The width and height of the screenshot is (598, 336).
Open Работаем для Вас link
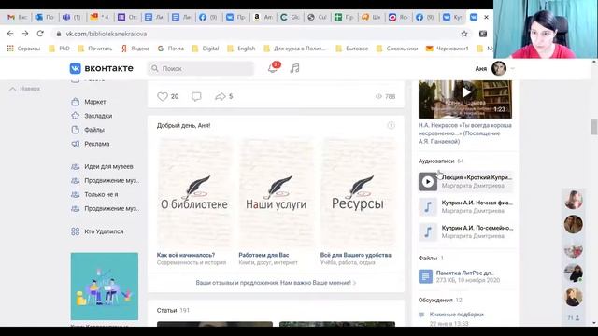pyautogui.click(x=263, y=255)
